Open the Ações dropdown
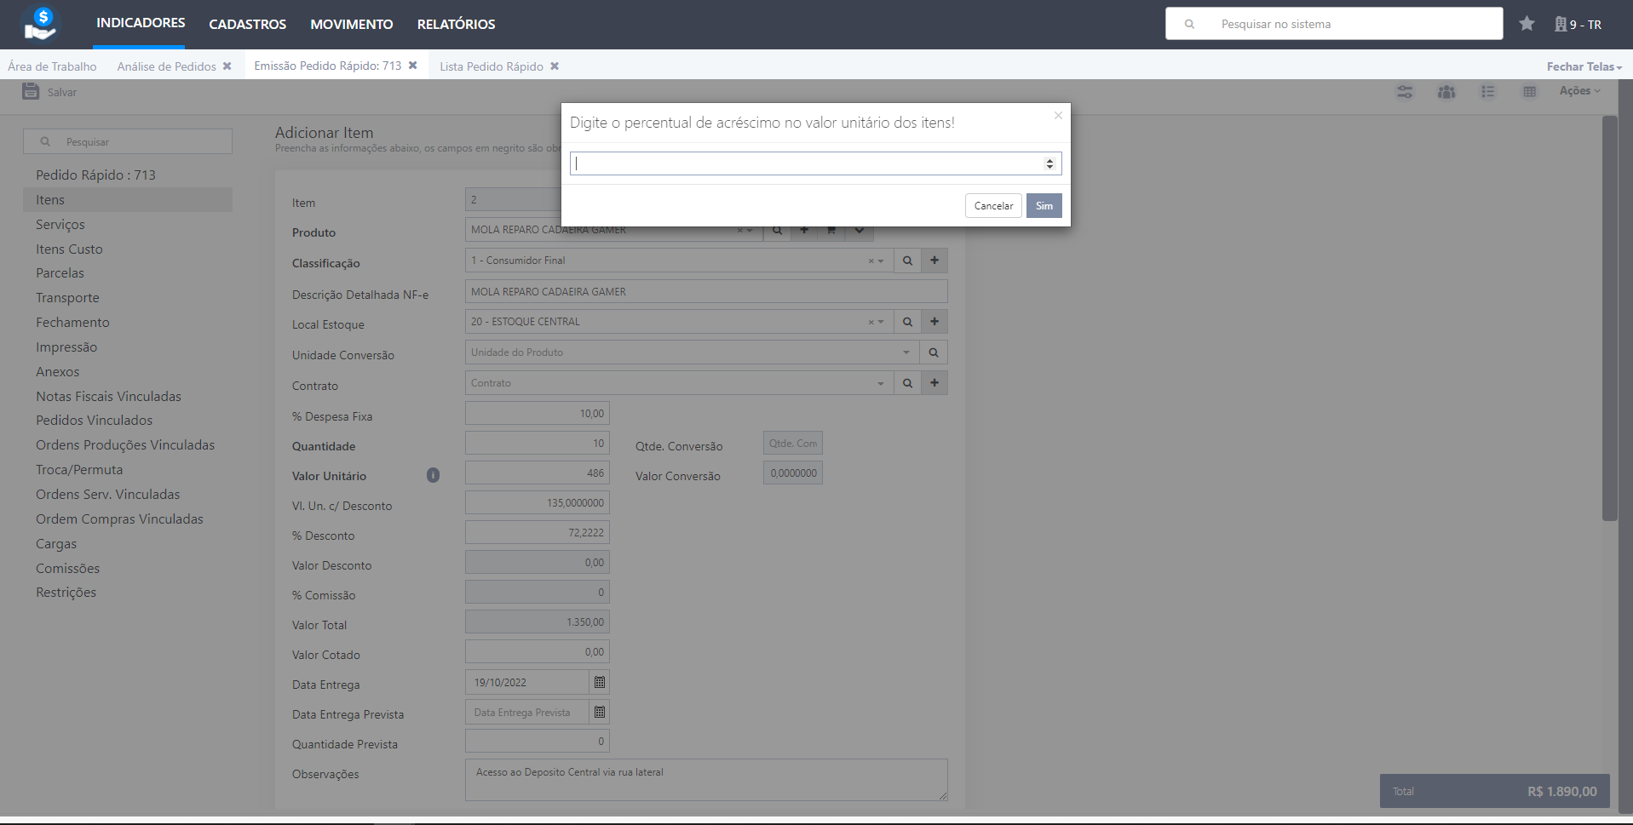Image resolution: width=1633 pixels, height=825 pixels. (x=1579, y=91)
